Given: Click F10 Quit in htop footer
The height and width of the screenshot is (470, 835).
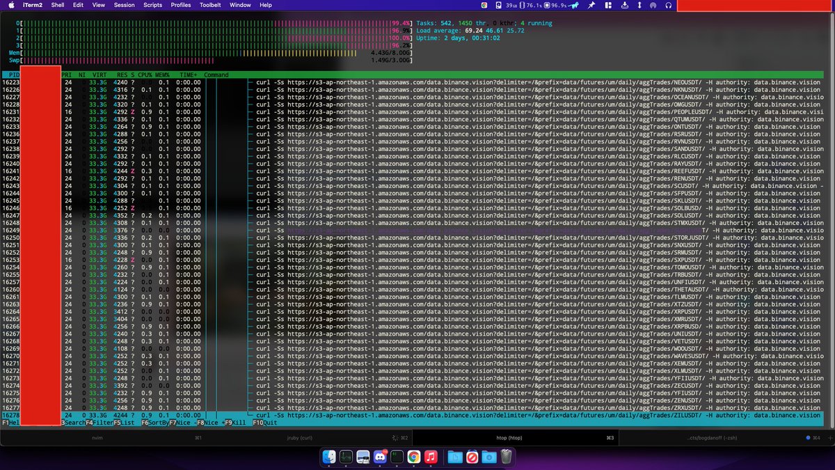Looking at the screenshot, I should tap(265, 423).
